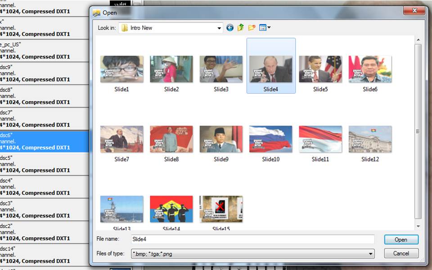Viewport: 432px width, 270px height.
Task: Select the Slide7 thumbnail
Action: point(122,139)
